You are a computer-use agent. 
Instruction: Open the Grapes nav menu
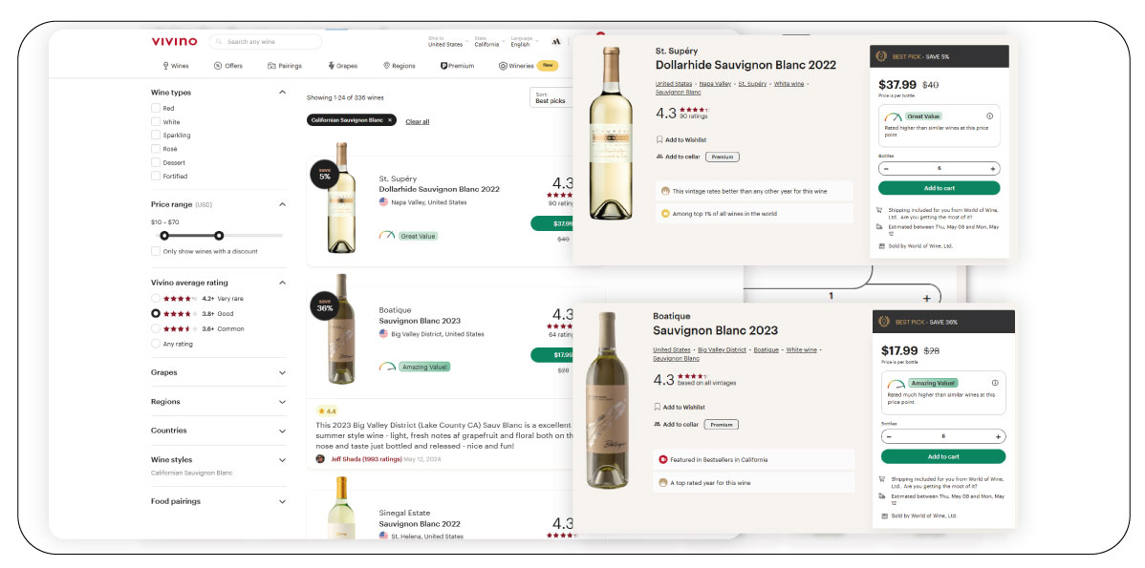click(x=342, y=66)
